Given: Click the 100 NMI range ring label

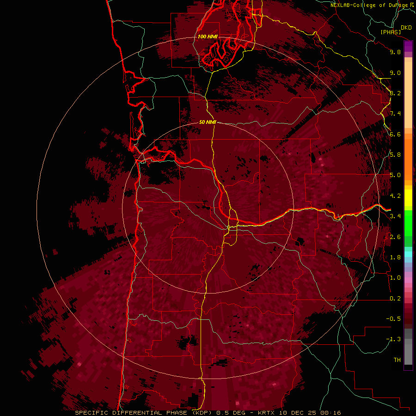Looking at the screenshot, I should pyautogui.click(x=208, y=37).
